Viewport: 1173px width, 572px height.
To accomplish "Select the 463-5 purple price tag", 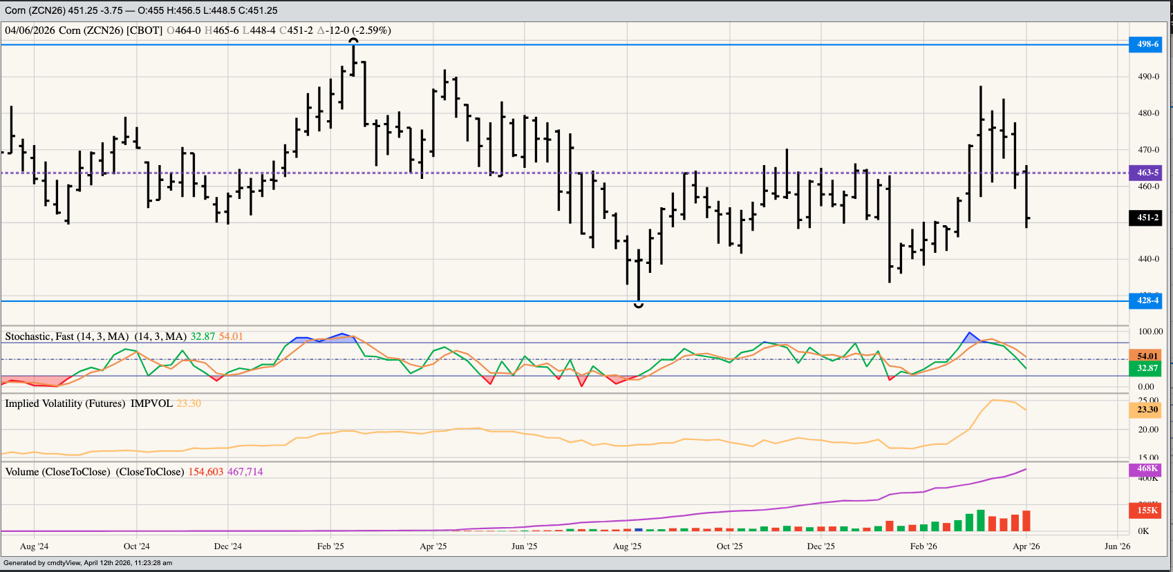I will [1146, 173].
